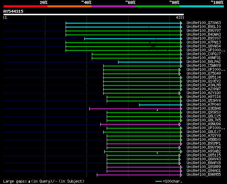Click the yellow gap marker on the A9SAB2 row
This screenshot has height=184, width=227.
157,153
